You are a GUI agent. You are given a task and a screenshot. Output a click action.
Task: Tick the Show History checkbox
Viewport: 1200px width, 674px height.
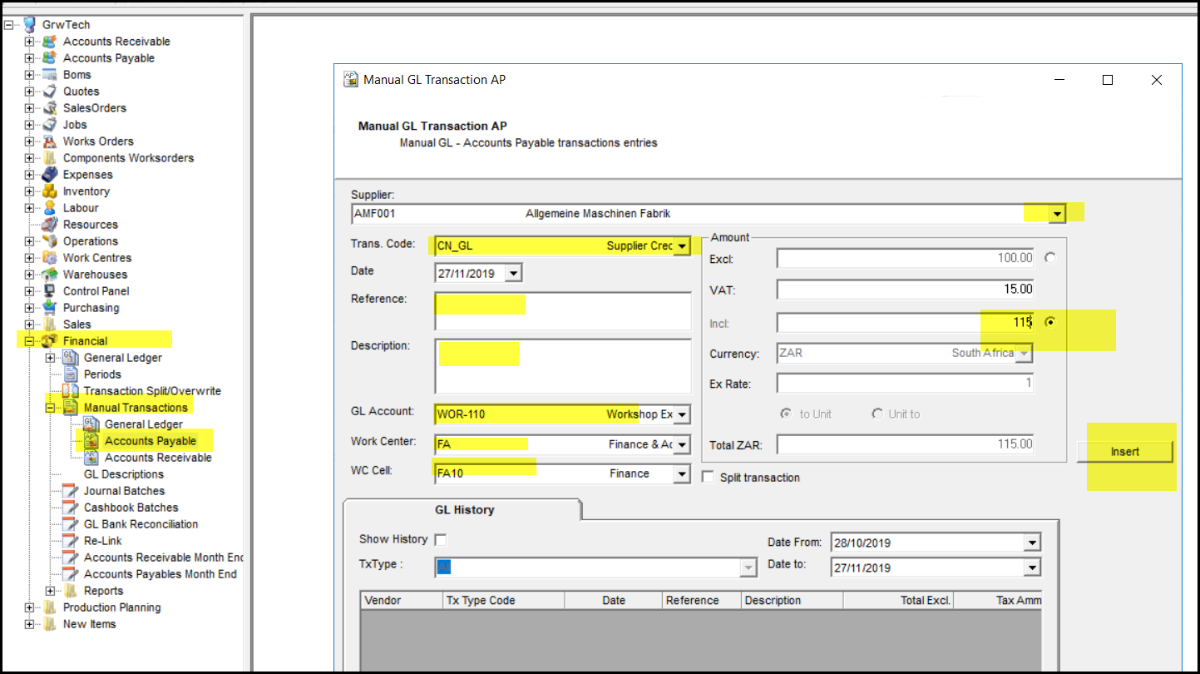(x=440, y=539)
